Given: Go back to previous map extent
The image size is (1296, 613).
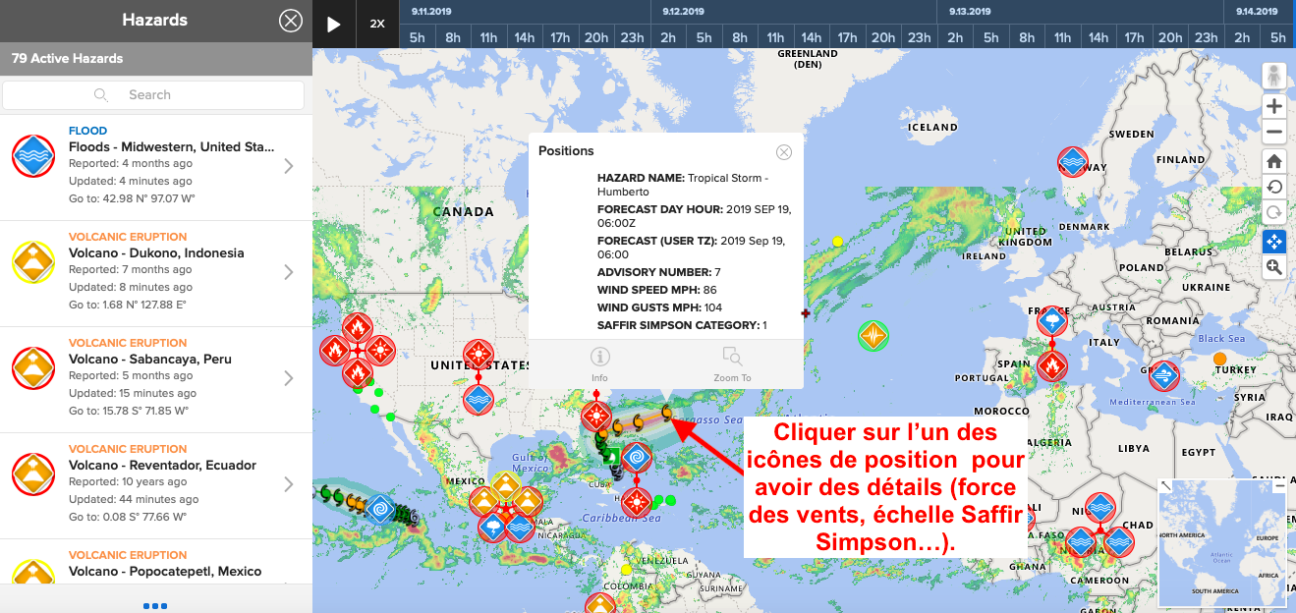Looking at the screenshot, I should (1274, 187).
